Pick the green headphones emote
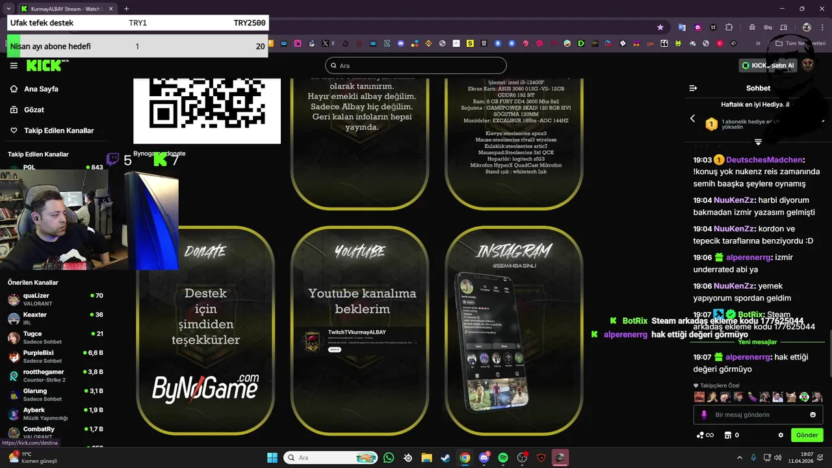The image size is (832, 468). pos(804,397)
